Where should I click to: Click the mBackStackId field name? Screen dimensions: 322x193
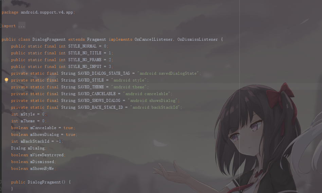[x=35, y=141]
